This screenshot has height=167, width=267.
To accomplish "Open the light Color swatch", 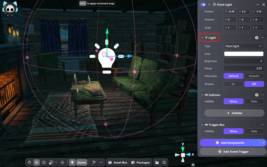I will point(244,54).
